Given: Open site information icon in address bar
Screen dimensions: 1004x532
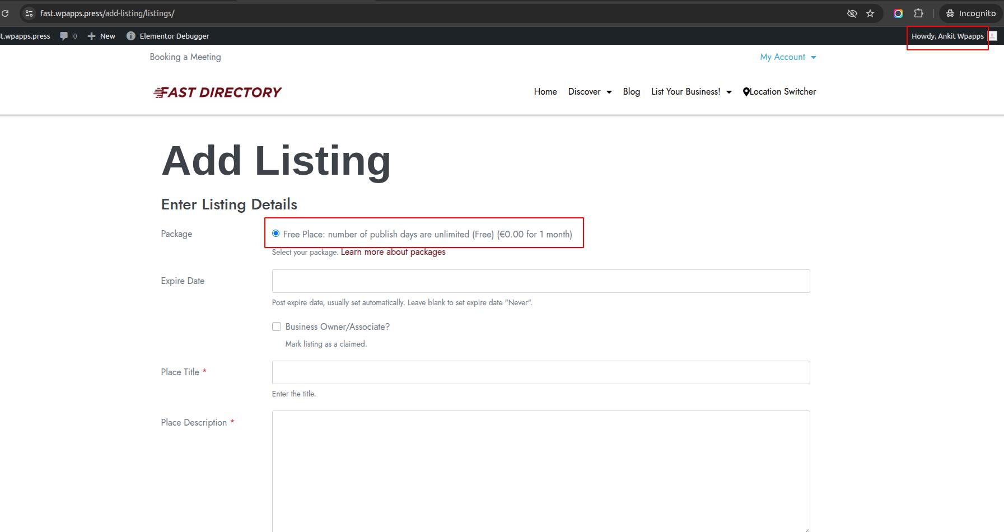Looking at the screenshot, I should [x=29, y=13].
